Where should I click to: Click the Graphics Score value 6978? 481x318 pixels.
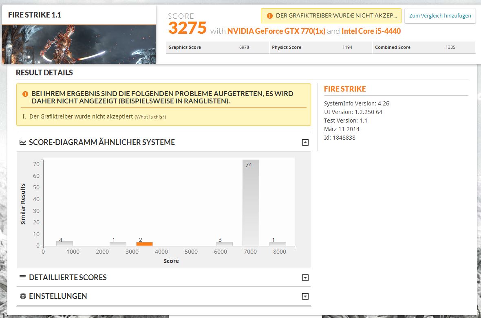(x=244, y=47)
